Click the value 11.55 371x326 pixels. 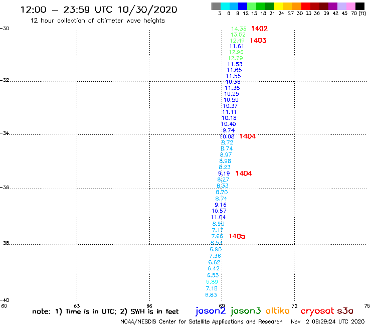pyautogui.click(x=233, y=76)
